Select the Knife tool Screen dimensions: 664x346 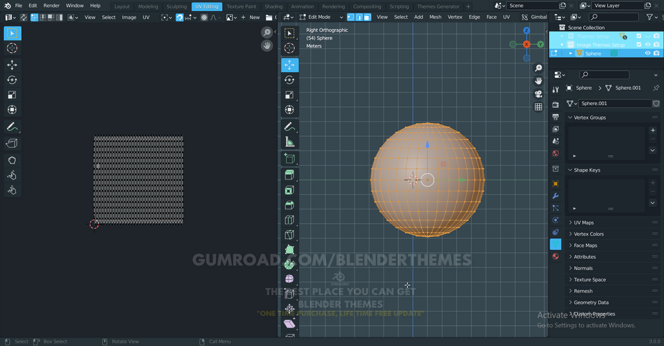(289, 235)
